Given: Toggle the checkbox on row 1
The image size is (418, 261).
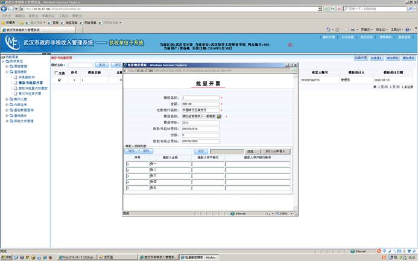Looking at the screenshot, I should (x=59, y=80).
